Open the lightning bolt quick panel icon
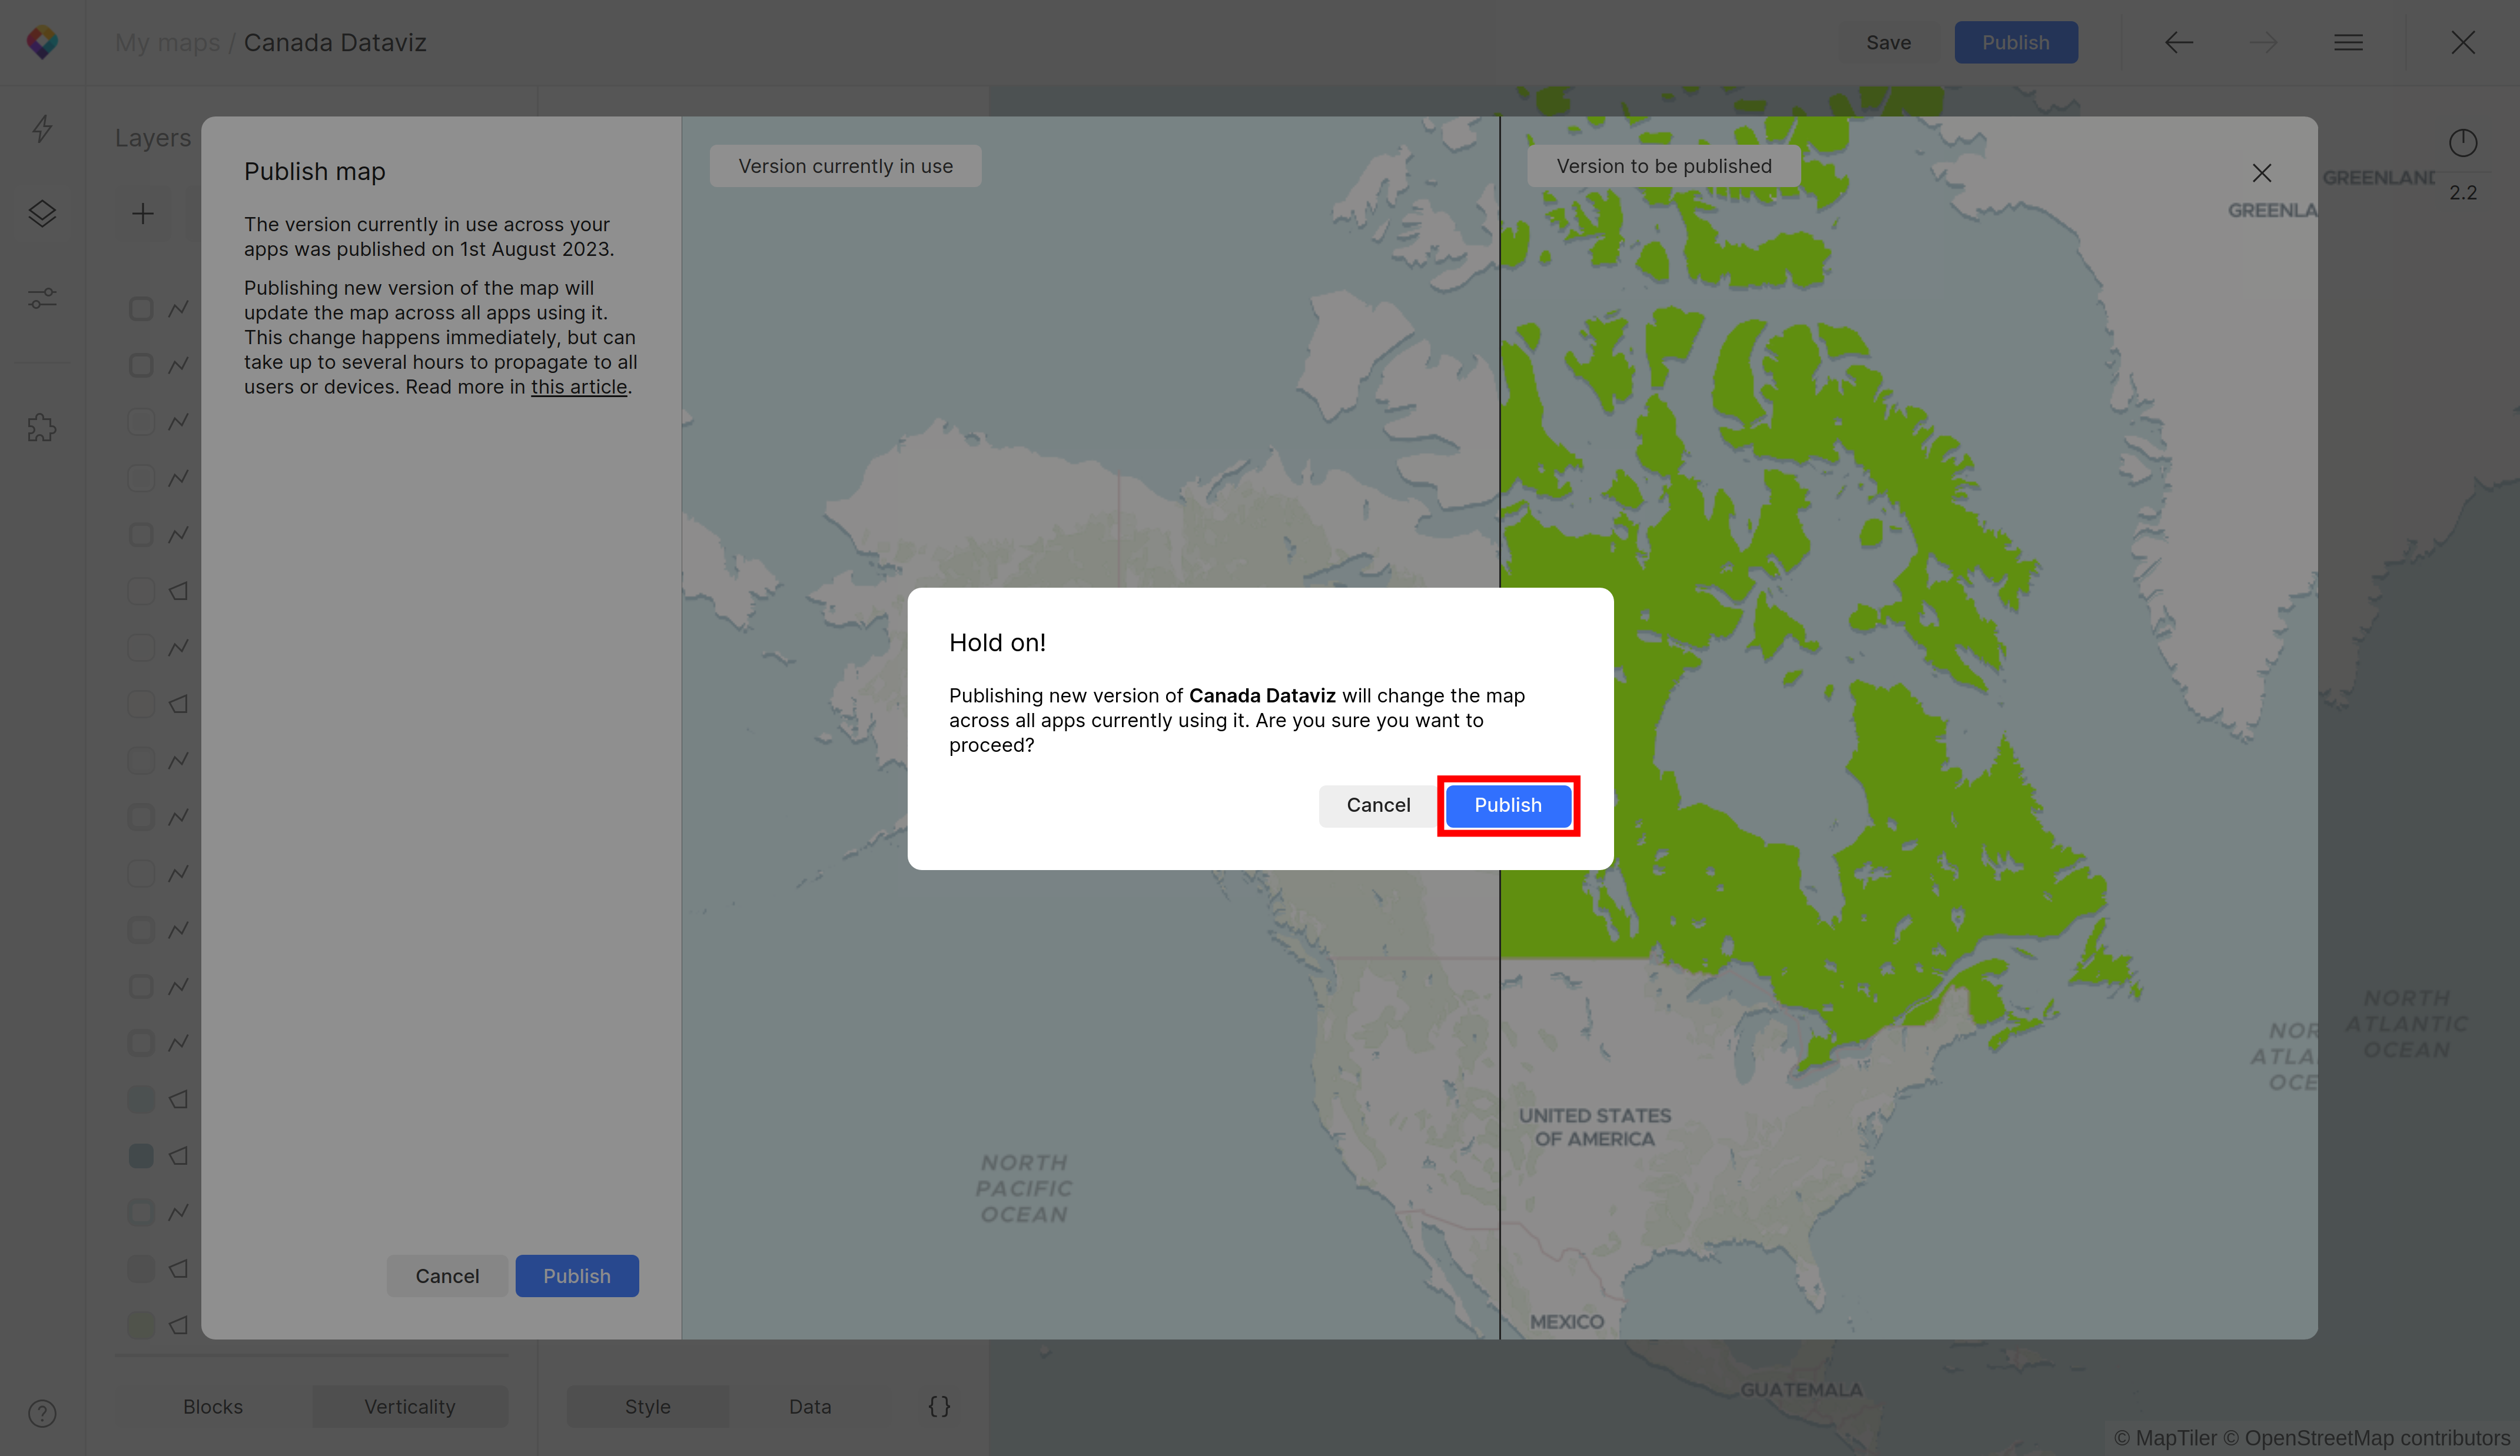Viewport: 2520px width, 1456px height. (42, 128)
